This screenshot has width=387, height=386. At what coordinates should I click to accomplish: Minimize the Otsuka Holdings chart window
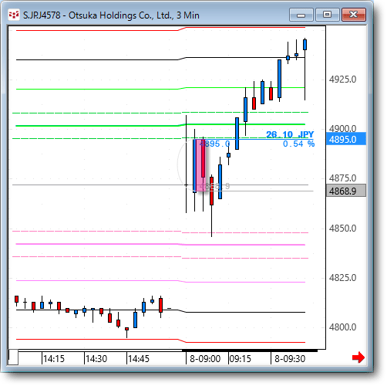[x=301, y=15]
